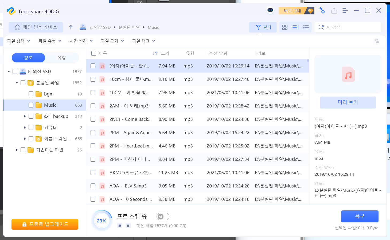Check the E: 외장 SSD checkbox in tree
The width and height of the screenshot is (390, 240).
tap(15, 71)
